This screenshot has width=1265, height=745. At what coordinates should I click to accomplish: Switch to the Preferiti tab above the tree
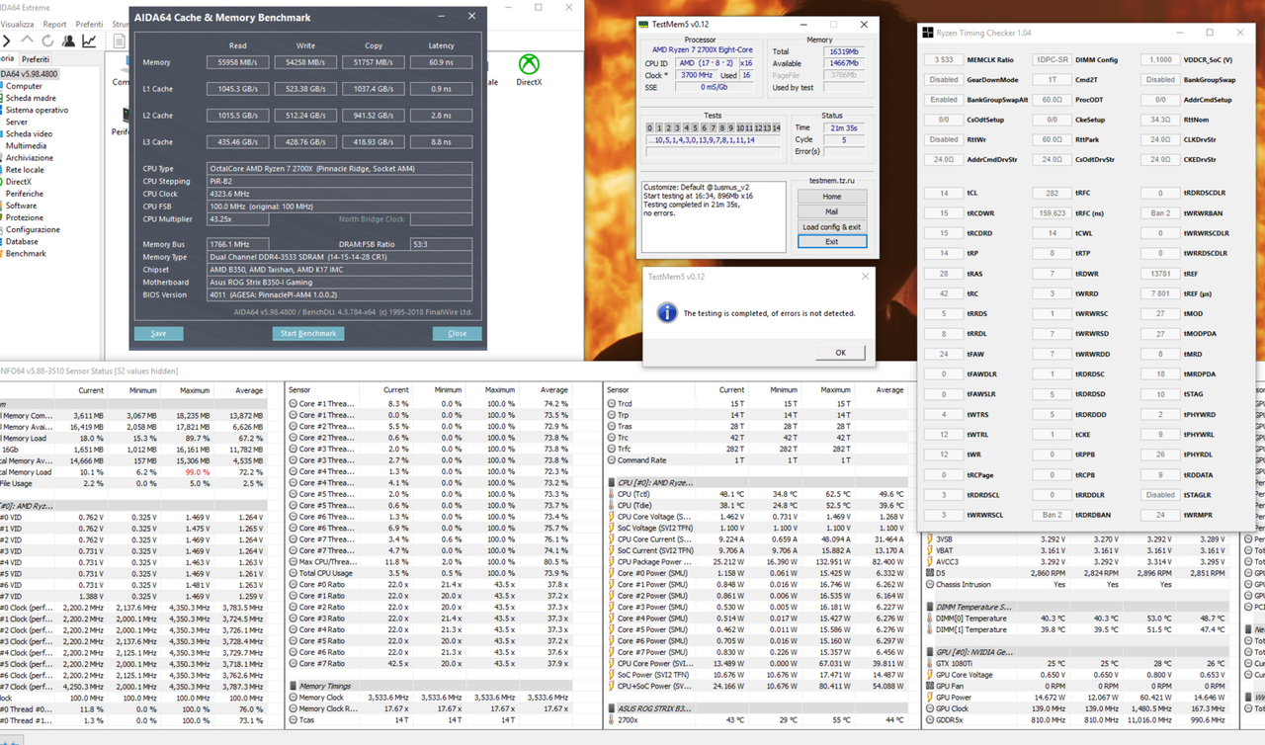click(36, 60)
